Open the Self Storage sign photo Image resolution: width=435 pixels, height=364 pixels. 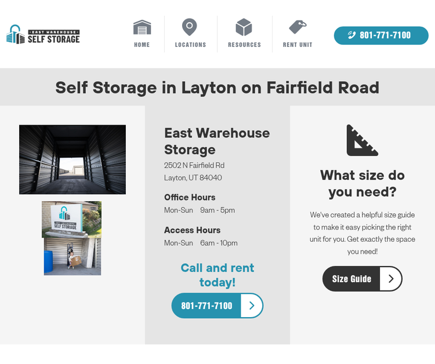pyautogui.click(x=71, y=219)
